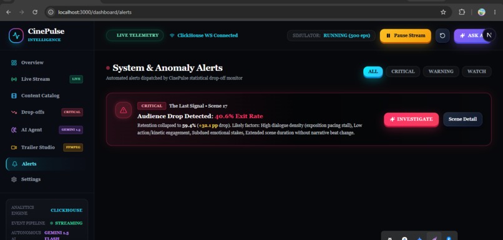
Task: Click the SIMULATOR RUNNING status pill
Action: point(331,35)
